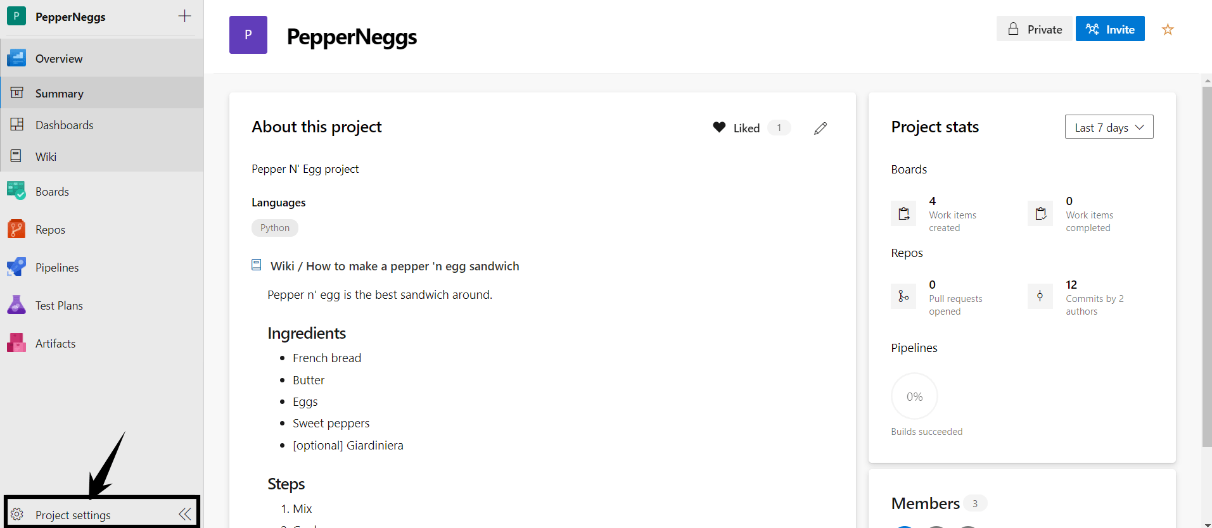The image size is (1212, 528).
Task: Toggle the favorite star for this project
Action: tap(1168, 29)
